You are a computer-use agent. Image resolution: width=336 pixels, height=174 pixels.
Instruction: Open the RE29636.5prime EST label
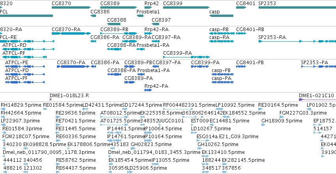click(x=76, y=113)
